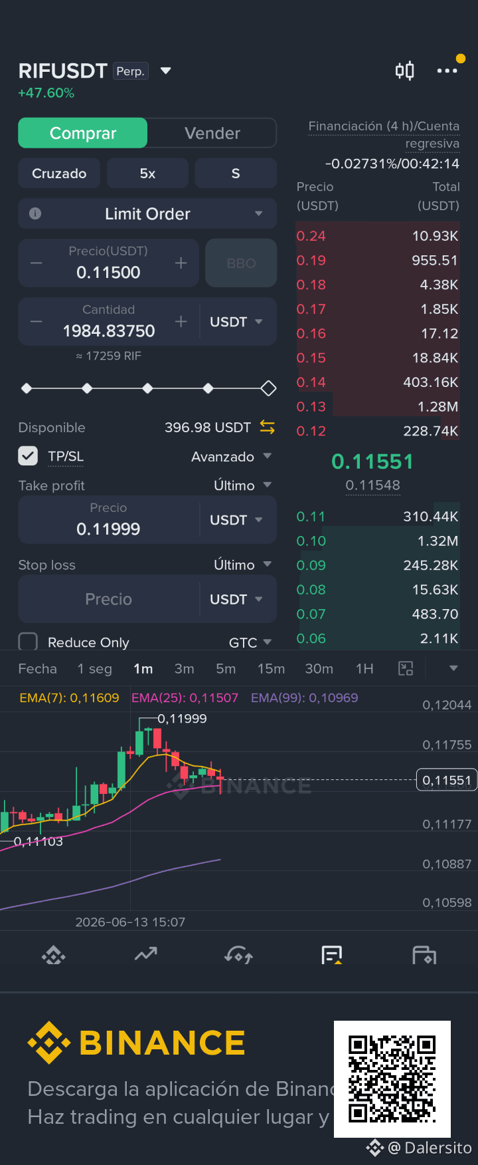Open the markets trend icon in bottom navigation
The image size is (478, 1165).
coord(146,955)
